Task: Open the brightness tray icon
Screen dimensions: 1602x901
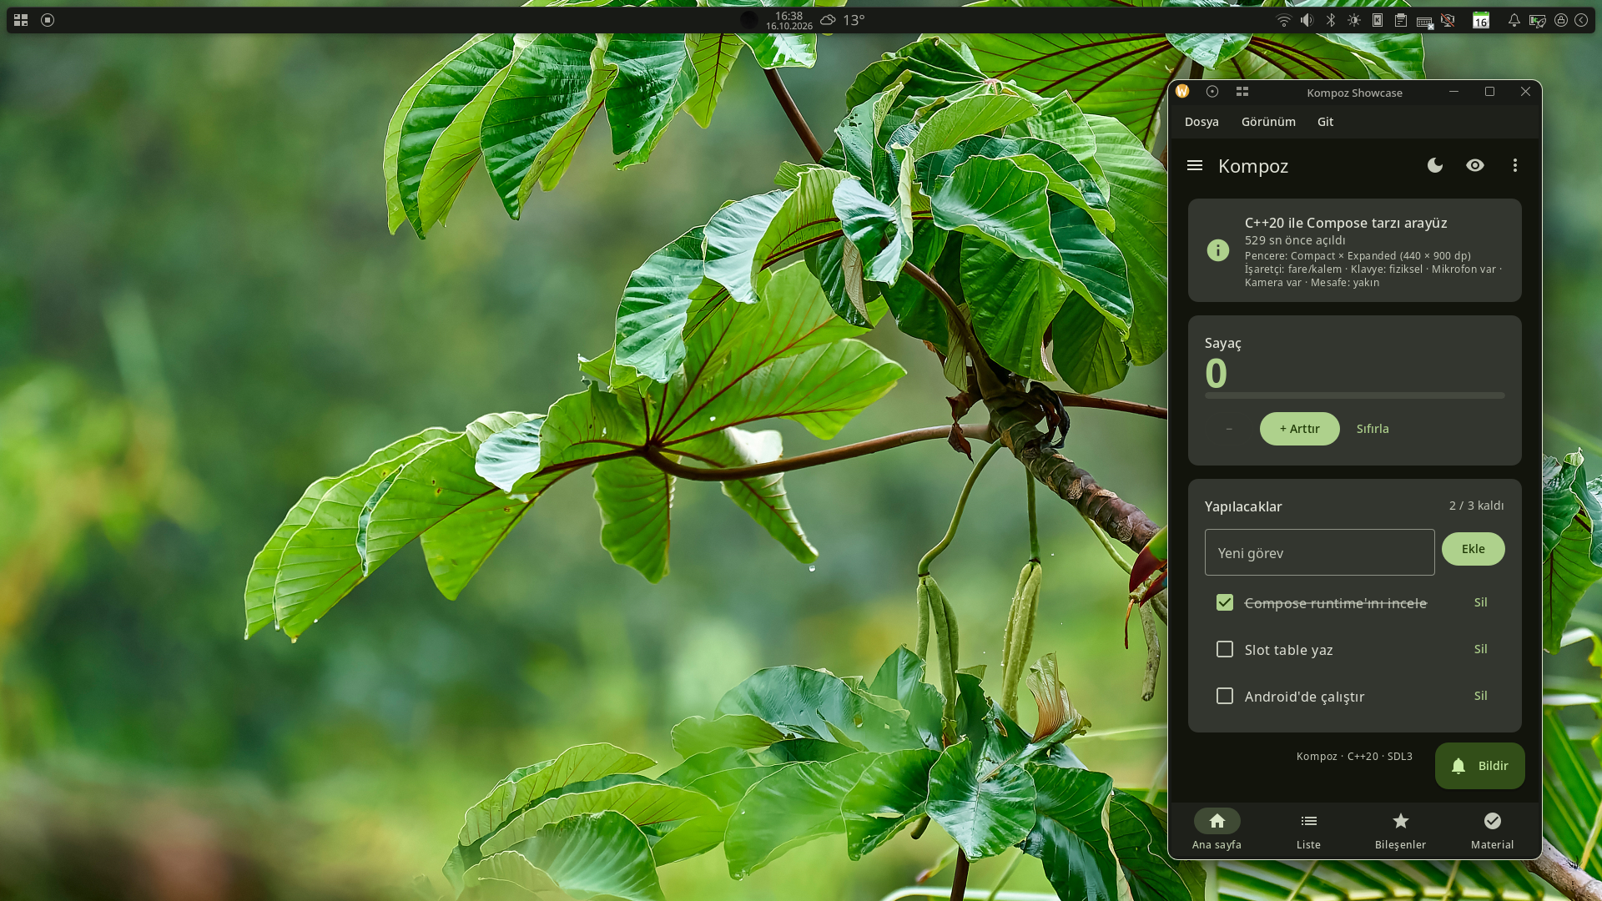Action: [x=1354, y=20]
